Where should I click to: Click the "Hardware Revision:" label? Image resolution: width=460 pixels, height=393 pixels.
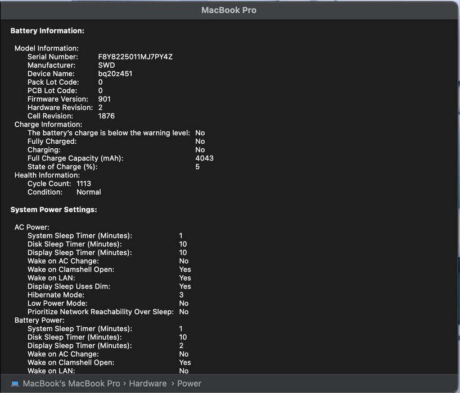pyautogui.click(x=60, y=108)
